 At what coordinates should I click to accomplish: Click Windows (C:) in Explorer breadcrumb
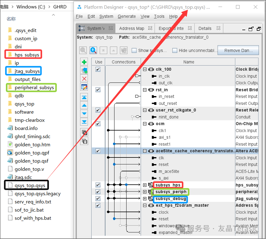click(31, 7)
